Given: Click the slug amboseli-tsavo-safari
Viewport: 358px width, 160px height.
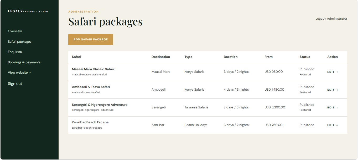Looking at the screenshot, I should coord(86,92).
